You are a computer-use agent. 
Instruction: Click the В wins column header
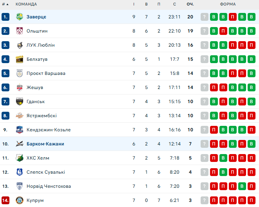click(146, 4)
